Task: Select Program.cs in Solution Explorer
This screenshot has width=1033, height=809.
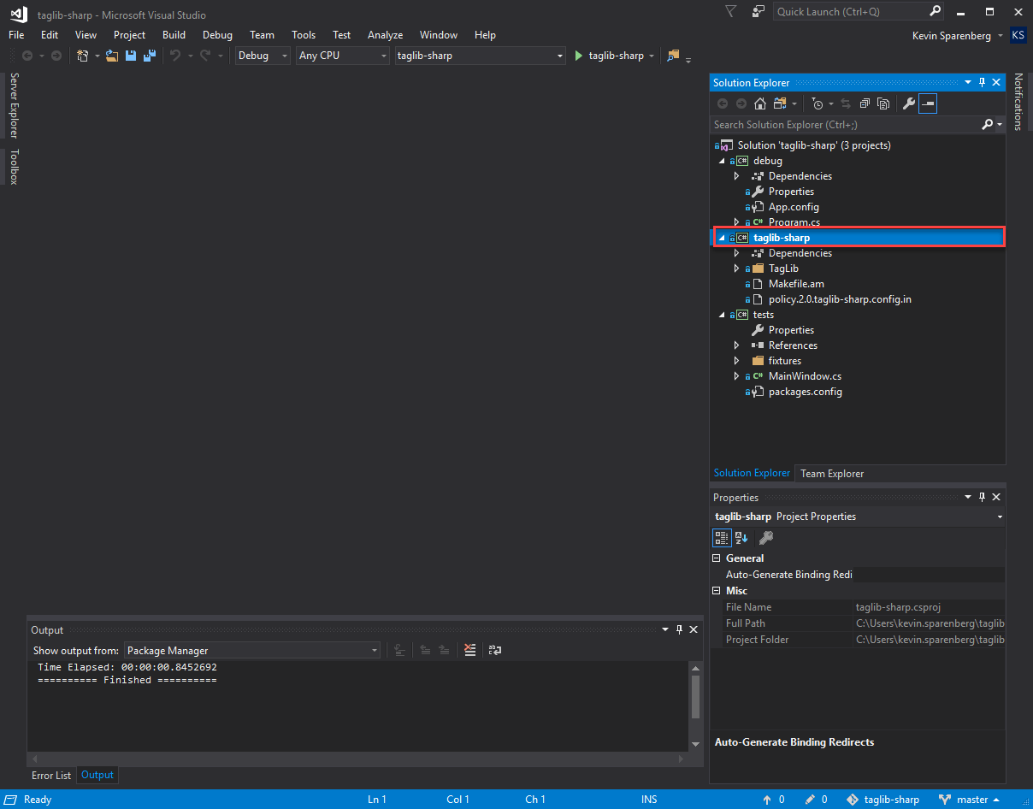Action: point(794,222)
